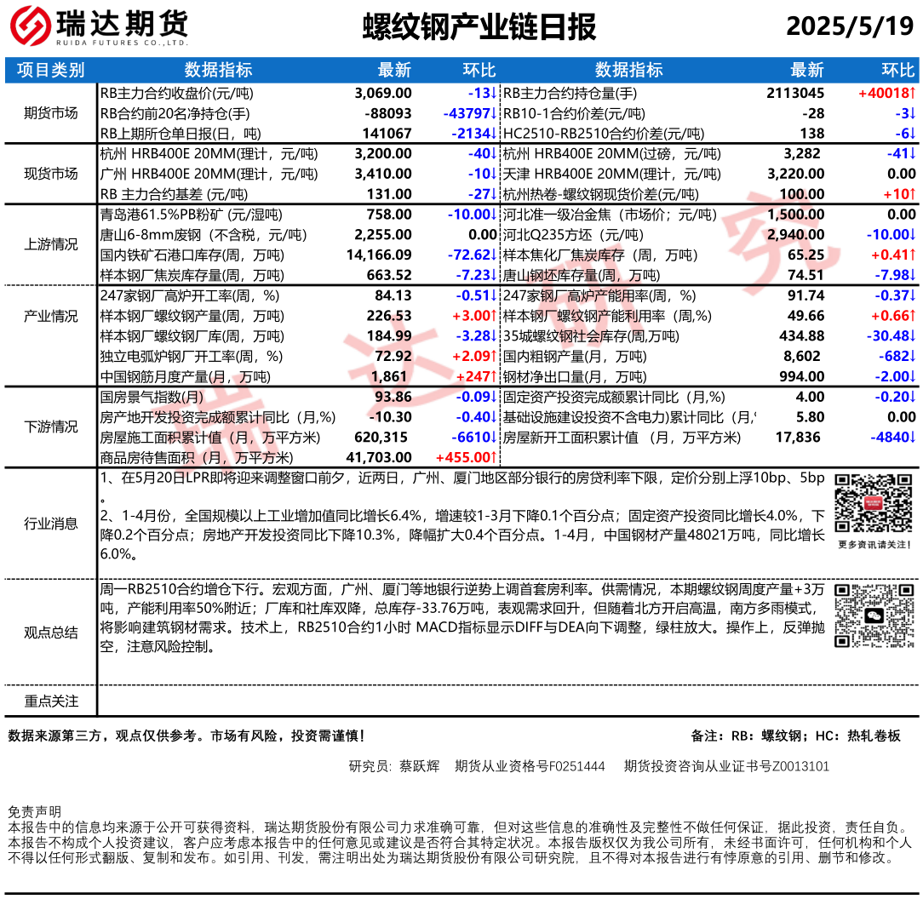The height and width of the screenshot is (899, 923).
Task: Click 国内铁矿石港口库存 value 14,166.09
Action: pyautogui.click(x=379, y=255)
